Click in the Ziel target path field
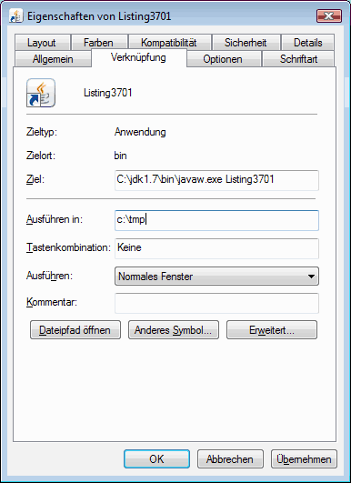 (216, 180)
